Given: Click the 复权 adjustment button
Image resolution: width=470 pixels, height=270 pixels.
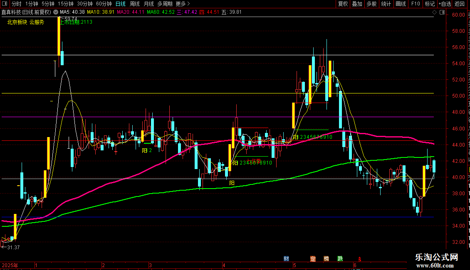Looking at the screenshot, I should click(x=343, y=4).
